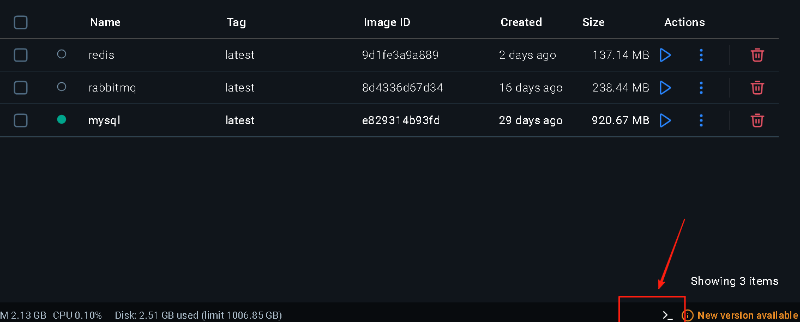Run the rabbitmq image
Viewport: 800px width, 322px height.
click(x=665, y=88)
